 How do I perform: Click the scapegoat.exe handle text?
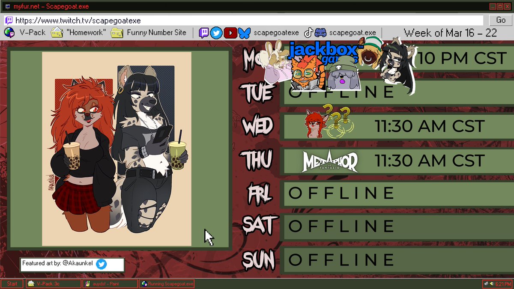pos(353,33)
